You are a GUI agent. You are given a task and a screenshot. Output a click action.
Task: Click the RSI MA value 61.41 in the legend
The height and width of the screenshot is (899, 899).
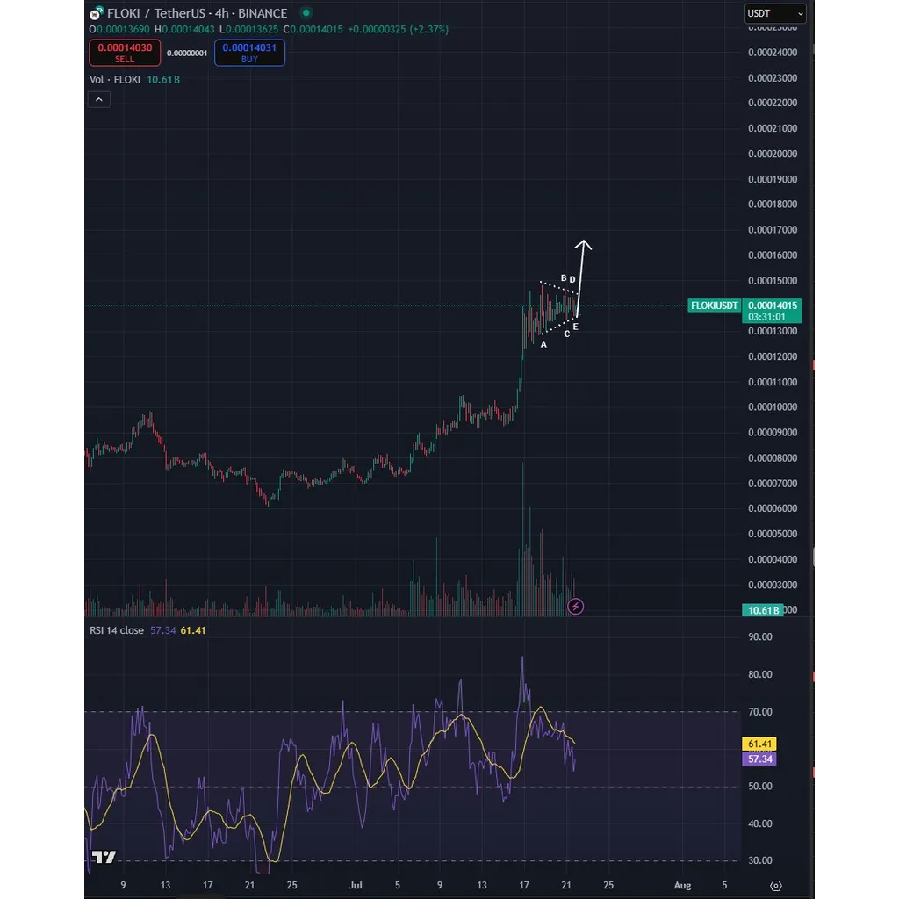[x=192, y=630]
